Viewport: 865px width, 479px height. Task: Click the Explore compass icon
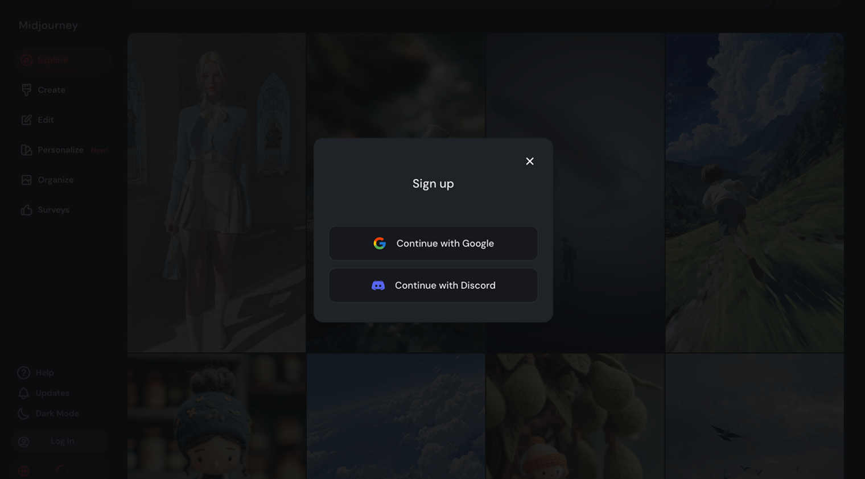(26, 60)
